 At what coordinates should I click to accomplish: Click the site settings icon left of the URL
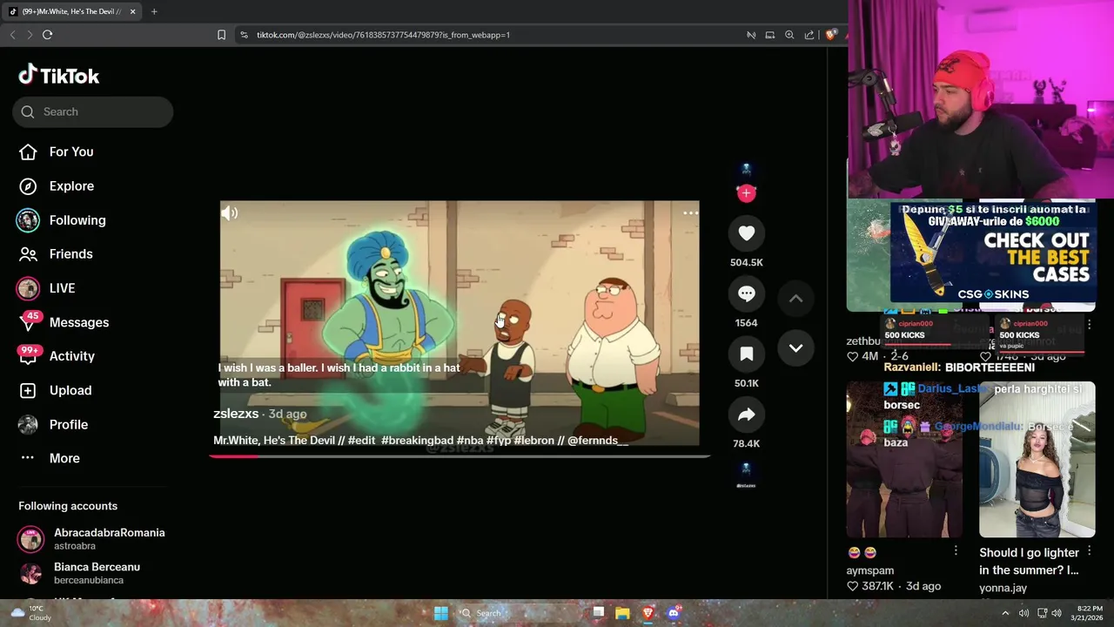coord(244,35)
